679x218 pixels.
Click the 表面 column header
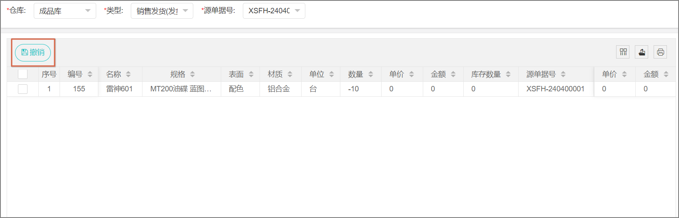(x=236, y=74)
